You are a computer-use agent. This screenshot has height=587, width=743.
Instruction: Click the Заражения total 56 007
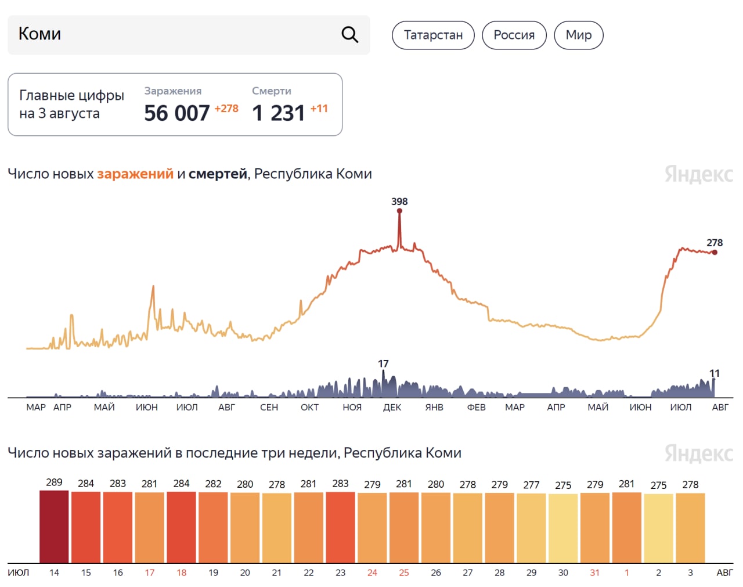pos(176,113)
